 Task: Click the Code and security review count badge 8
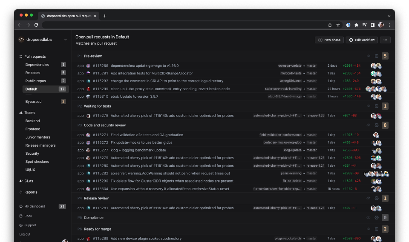coord(385,125)
